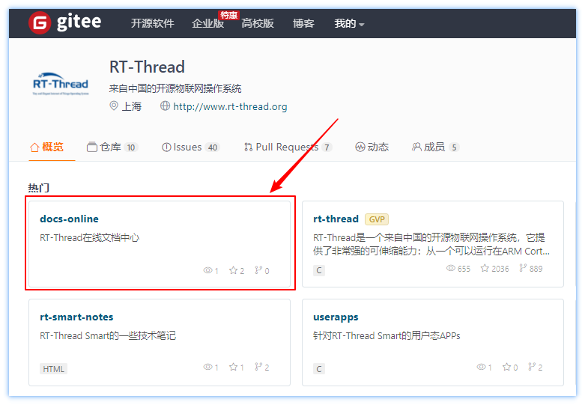Click the repository icon on 仓库 tab
The height and width of the screenshot is (405, 585).
[x=92, y=147]
